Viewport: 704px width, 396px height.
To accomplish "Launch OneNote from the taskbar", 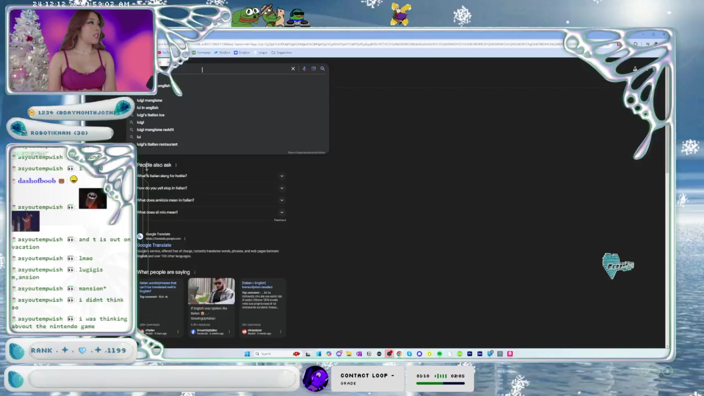I will point(359,354).
